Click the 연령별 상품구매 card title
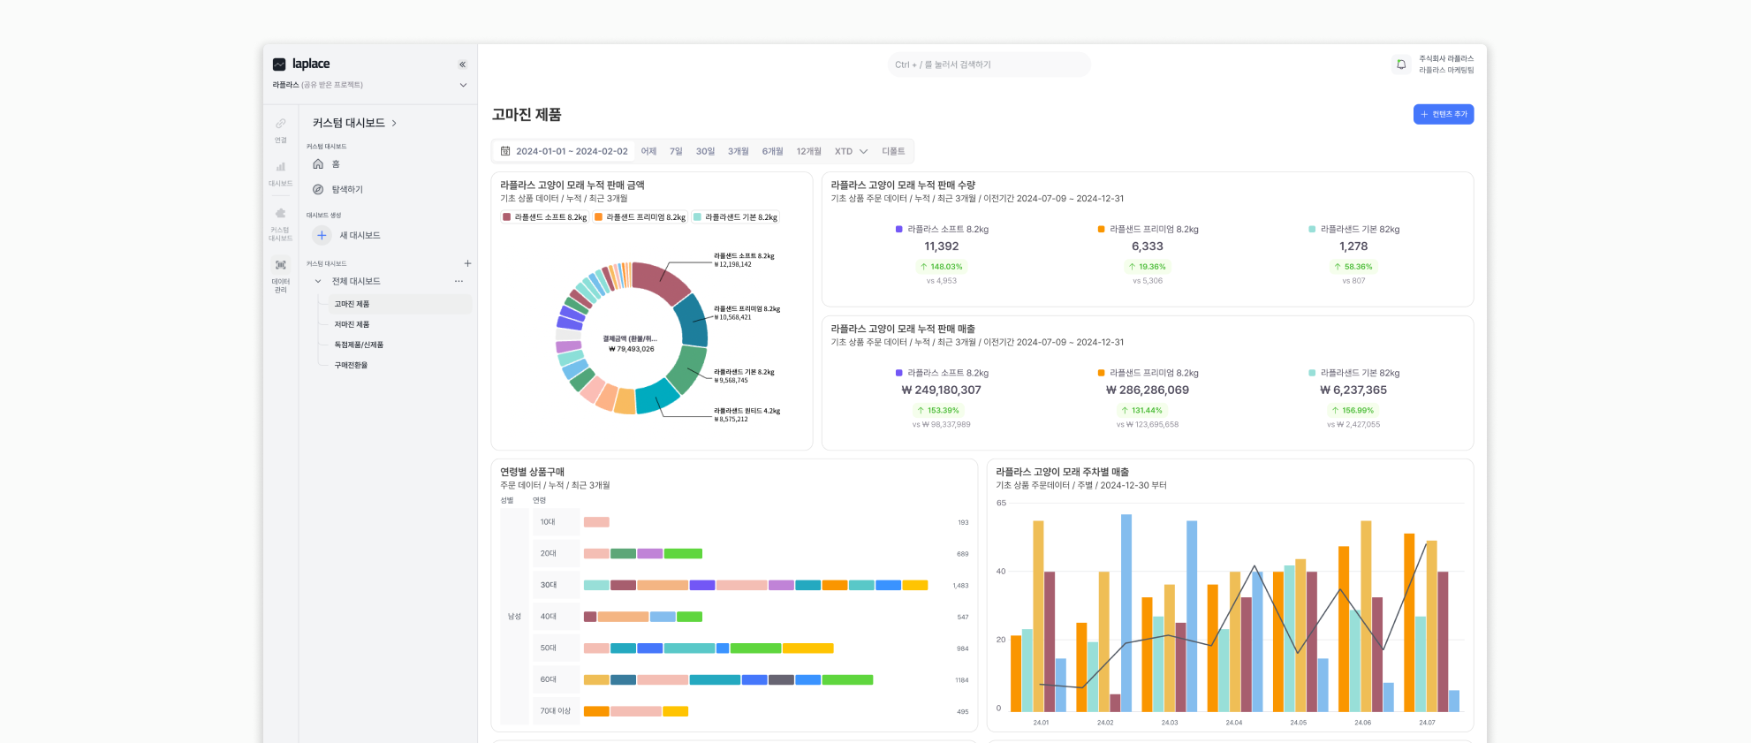The image size is (1751, 743). 532,472
